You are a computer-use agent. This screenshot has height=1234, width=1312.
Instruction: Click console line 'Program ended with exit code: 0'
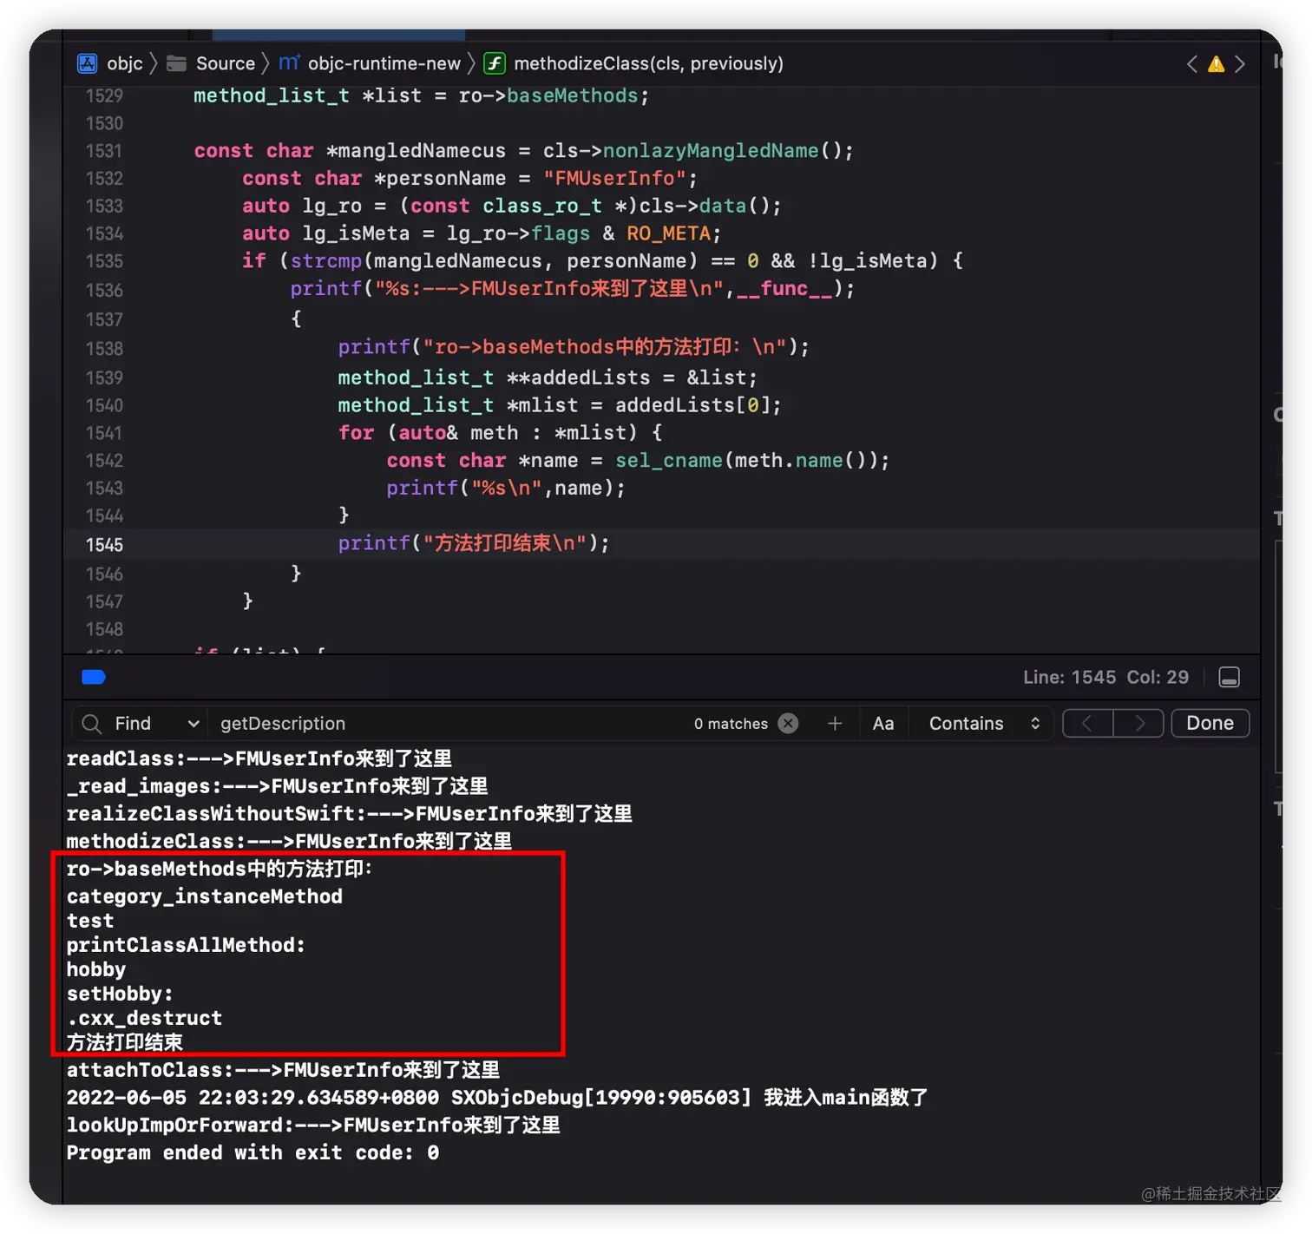253,1153
